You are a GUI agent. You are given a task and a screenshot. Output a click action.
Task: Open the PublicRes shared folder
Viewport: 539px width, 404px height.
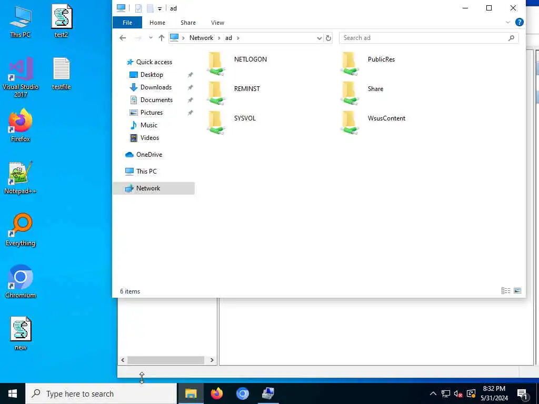click(368, 64)
